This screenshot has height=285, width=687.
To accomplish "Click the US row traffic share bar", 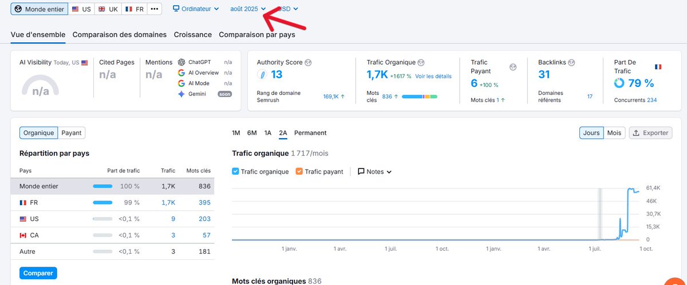I will click(x=102, y=219).
